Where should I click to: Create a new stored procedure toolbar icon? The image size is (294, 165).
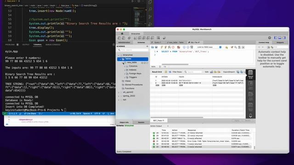pos(148,38)
